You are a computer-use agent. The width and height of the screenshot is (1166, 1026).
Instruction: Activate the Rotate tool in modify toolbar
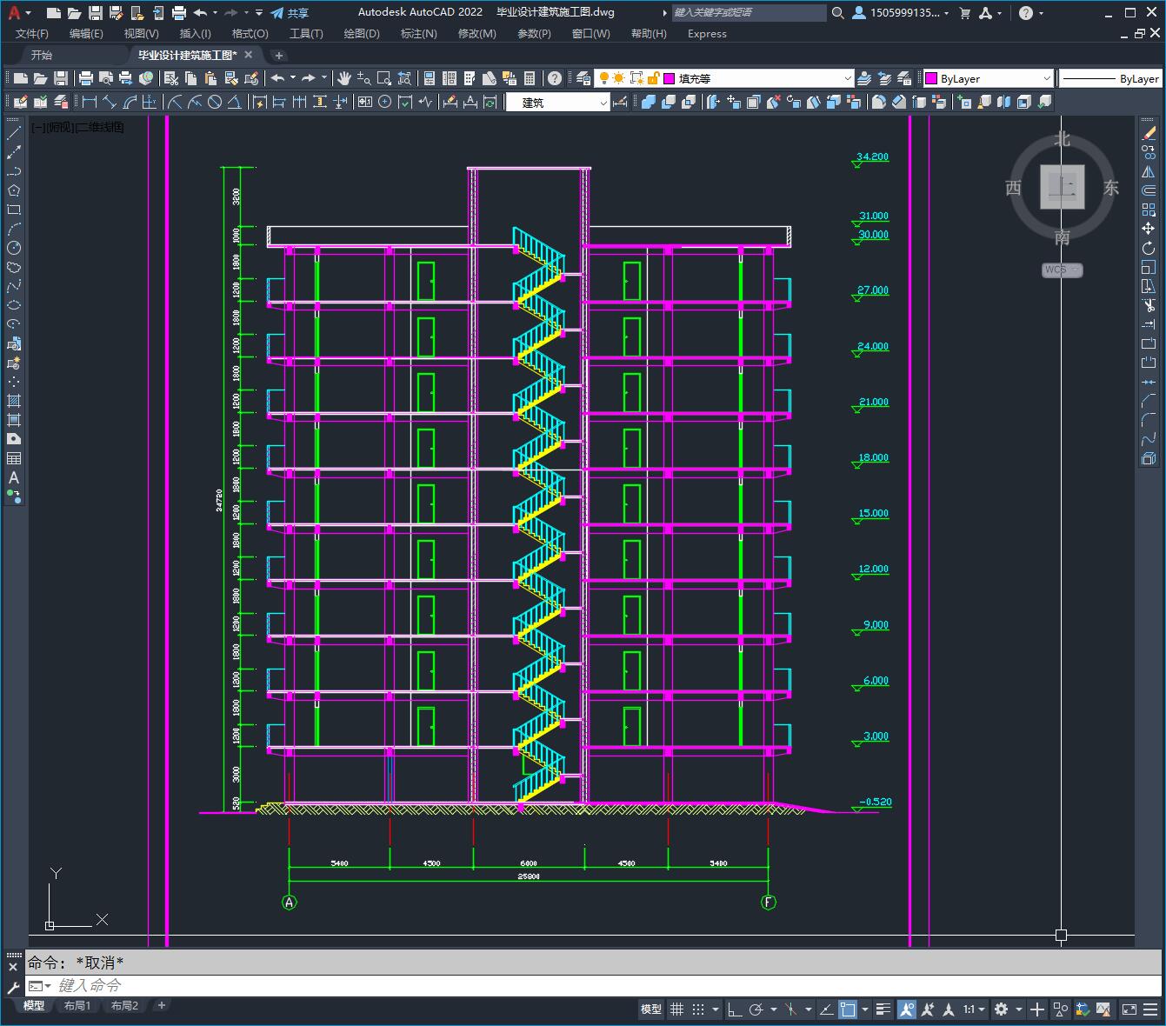(1149, 248)
